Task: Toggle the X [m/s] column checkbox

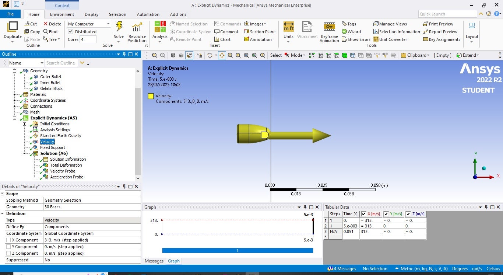Action: click(x=364, y=214)
